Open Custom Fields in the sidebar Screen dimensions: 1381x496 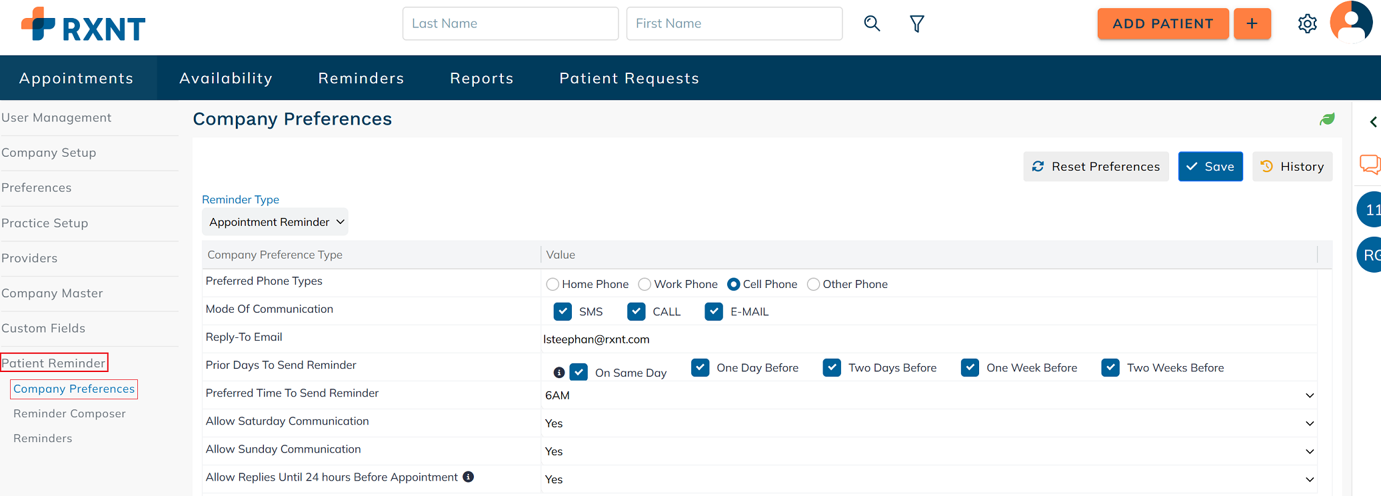click(43, 328)
